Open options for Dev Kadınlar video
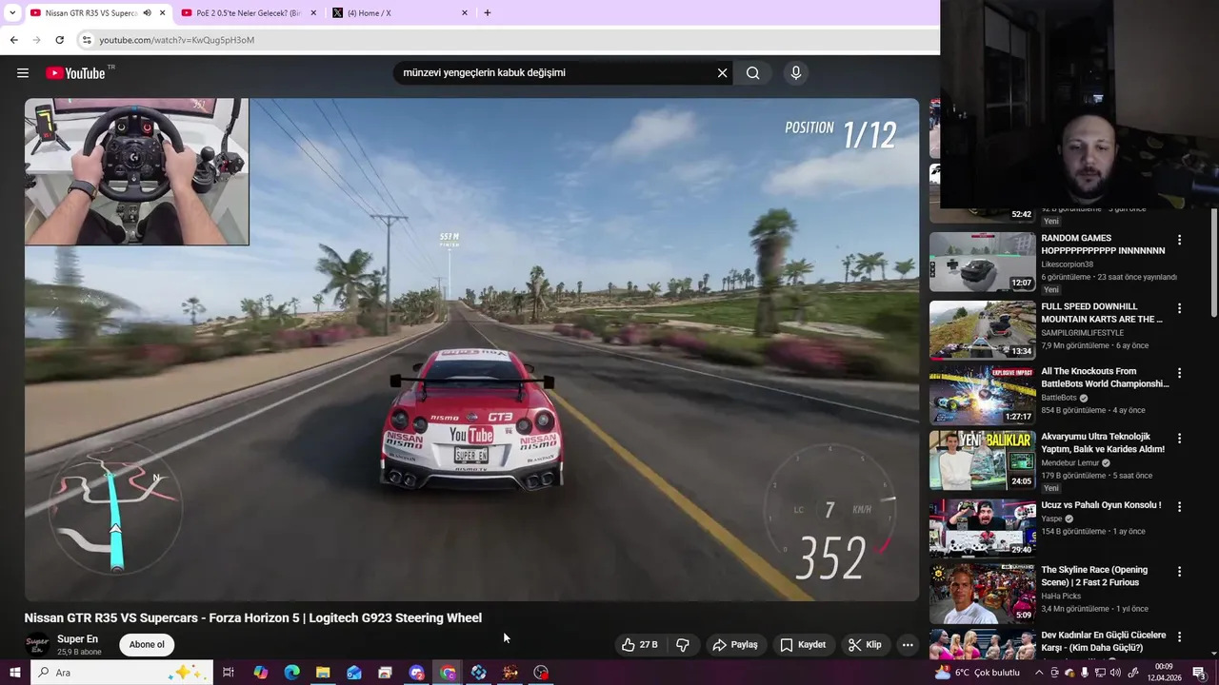The width and height of the screenshot is (1219, 685). point(1179,636)
